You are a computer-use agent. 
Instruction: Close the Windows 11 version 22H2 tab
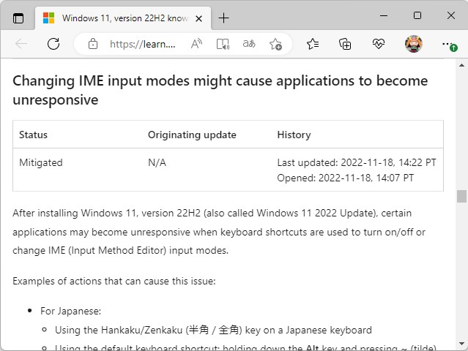pyautogui.click(x=198, y=19)
